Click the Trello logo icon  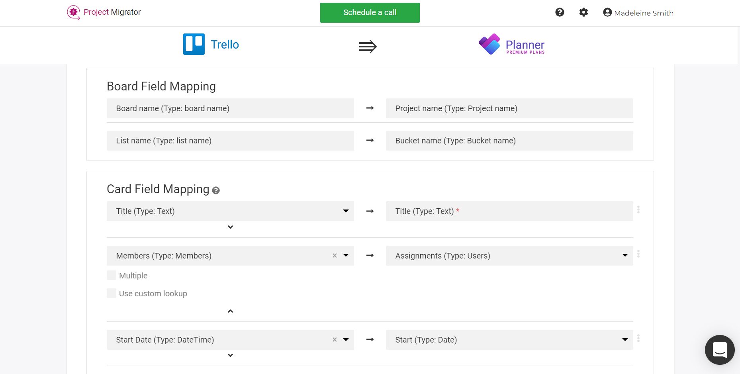click(194, 44)
